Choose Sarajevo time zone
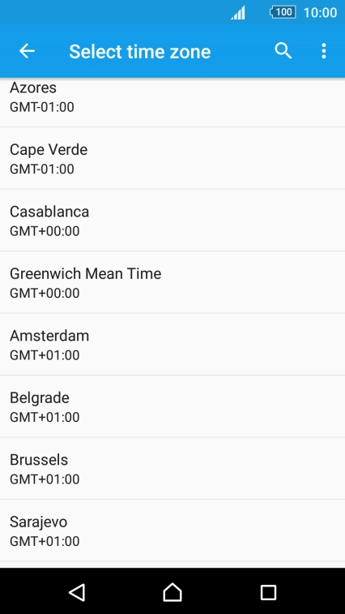345x614 pixels. pos(172,530)
